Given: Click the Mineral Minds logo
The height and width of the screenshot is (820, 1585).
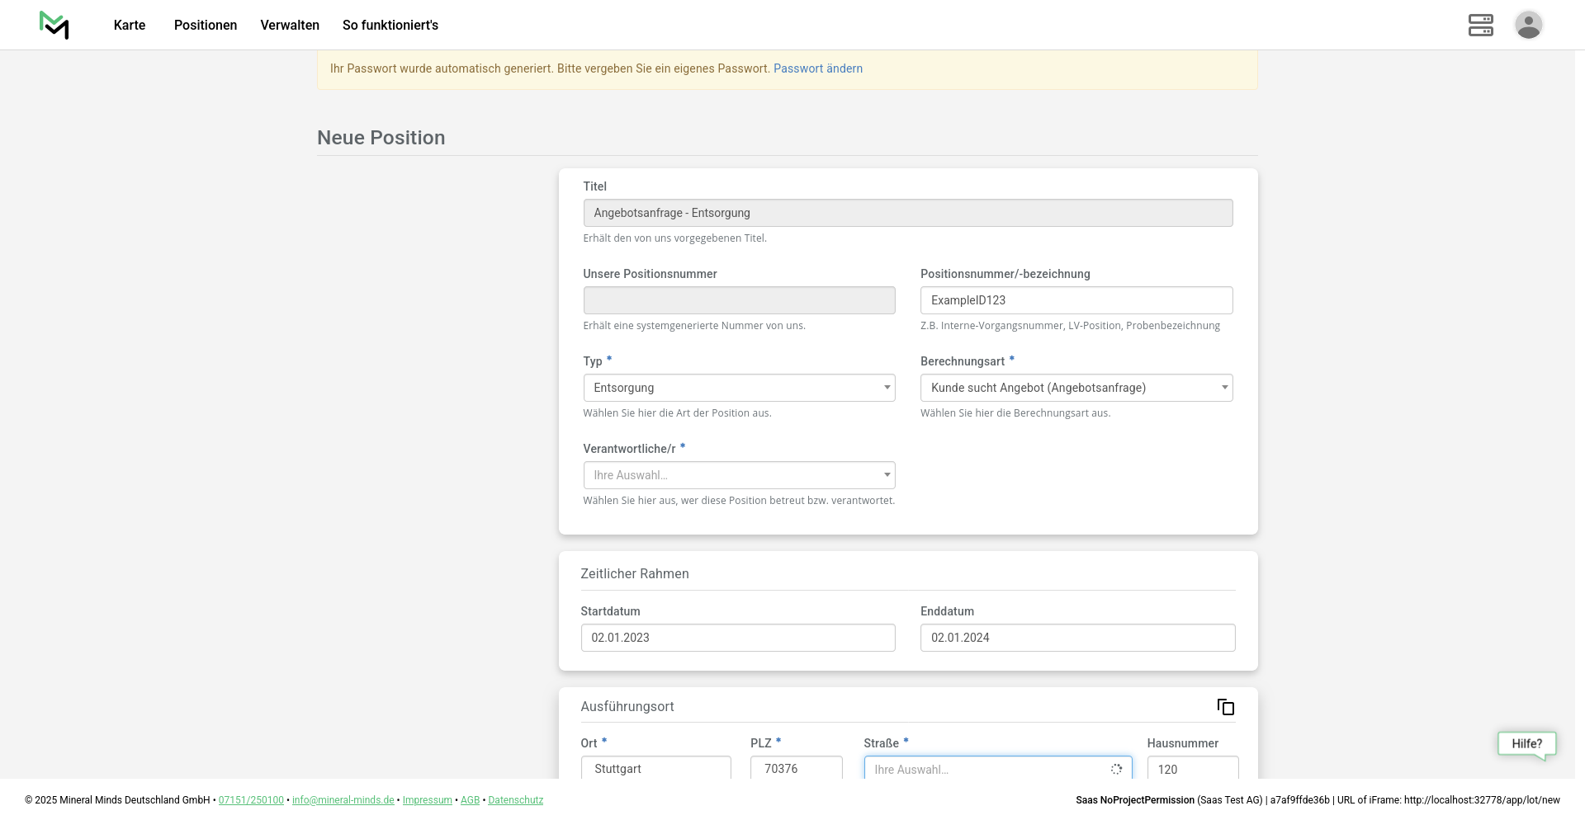Looking at the screenshot, I should click(x=54, y=25).
